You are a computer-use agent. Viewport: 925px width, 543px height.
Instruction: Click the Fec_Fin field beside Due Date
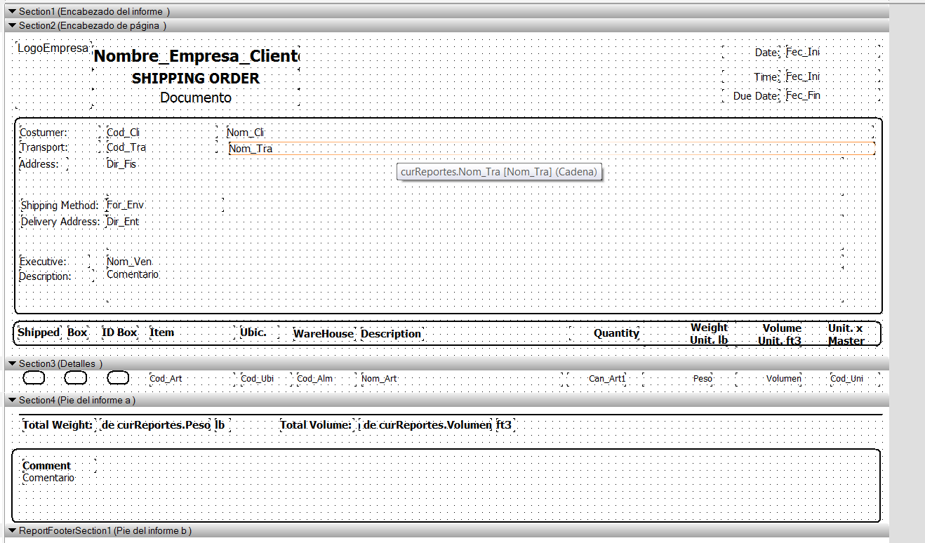[x=803, y=95]
